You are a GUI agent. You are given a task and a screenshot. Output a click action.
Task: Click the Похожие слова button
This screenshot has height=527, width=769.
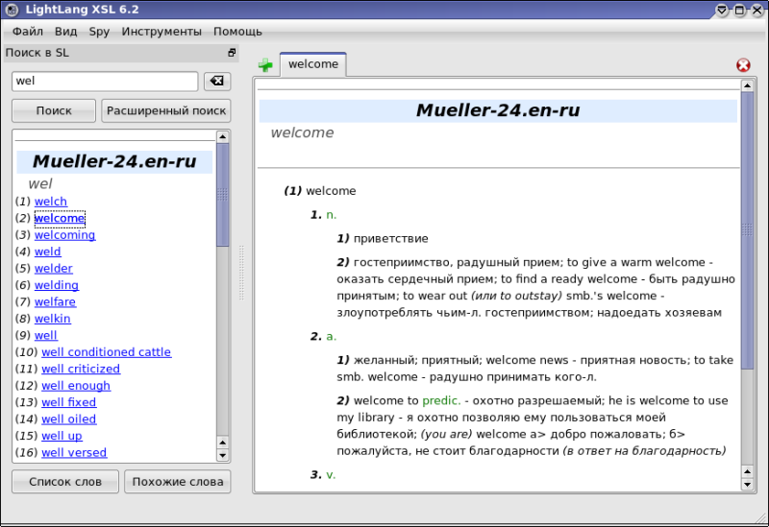click(178, 482)
